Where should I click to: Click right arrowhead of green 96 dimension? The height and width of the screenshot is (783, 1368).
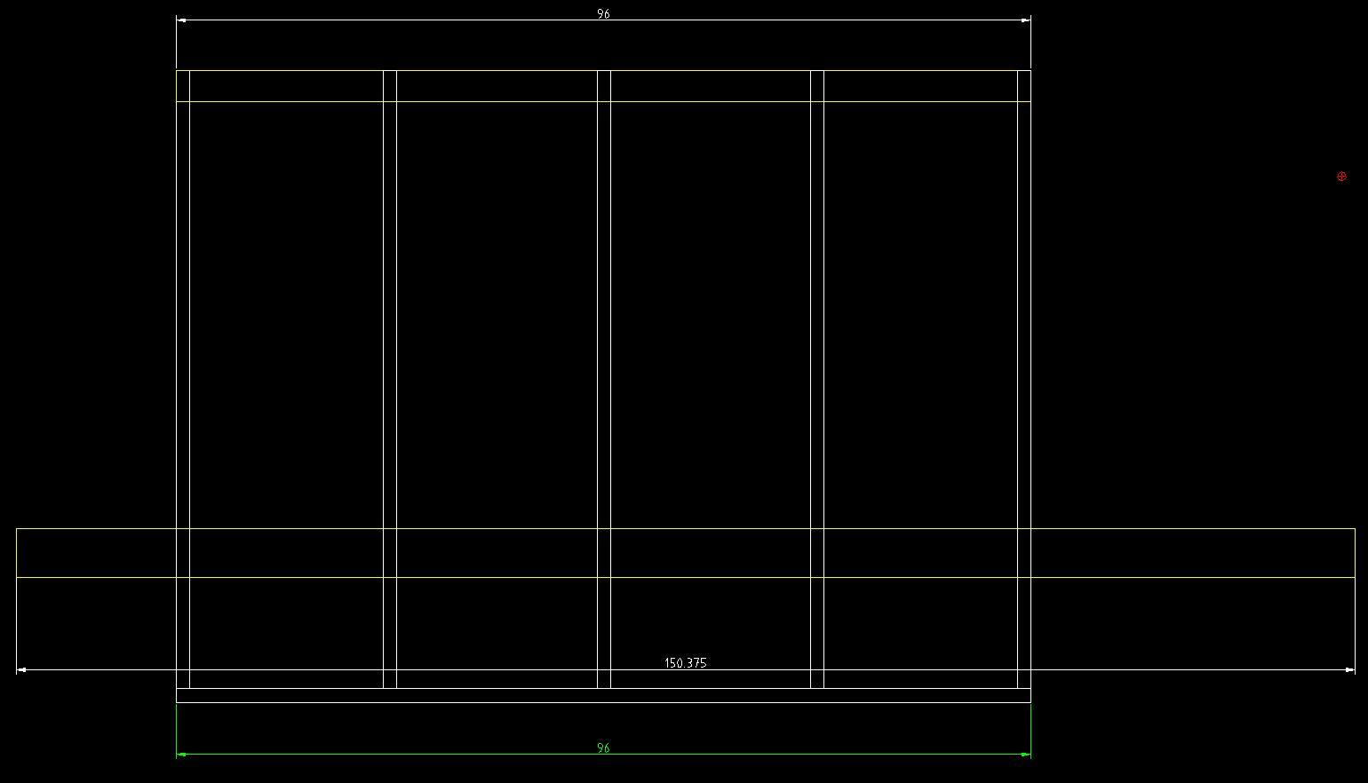pyautogui.click(x=1026, y=755)
